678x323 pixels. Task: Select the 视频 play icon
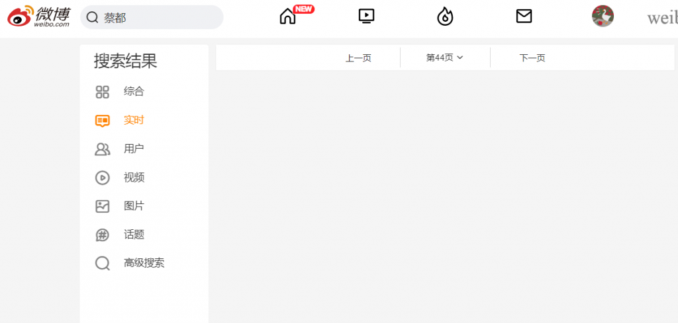click(x=103, y=178)
